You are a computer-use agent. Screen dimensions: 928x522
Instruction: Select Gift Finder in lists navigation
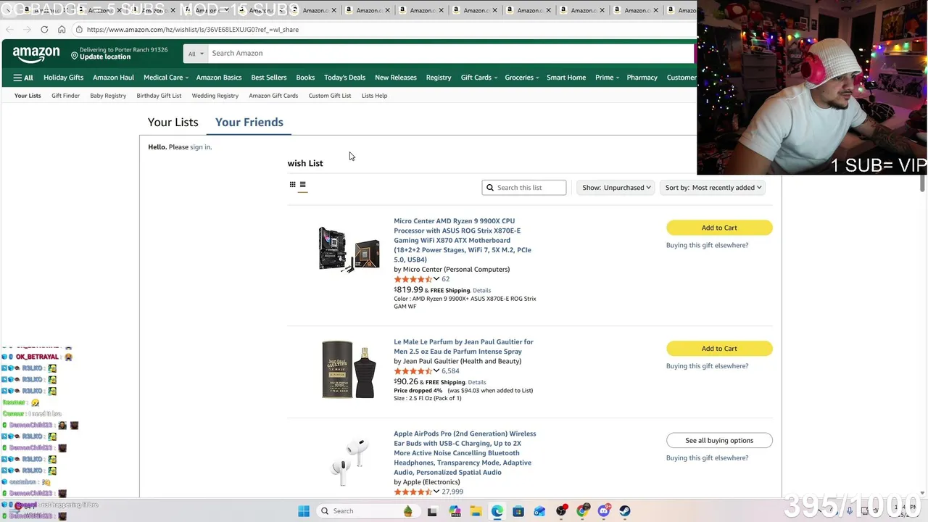[65, 96]
